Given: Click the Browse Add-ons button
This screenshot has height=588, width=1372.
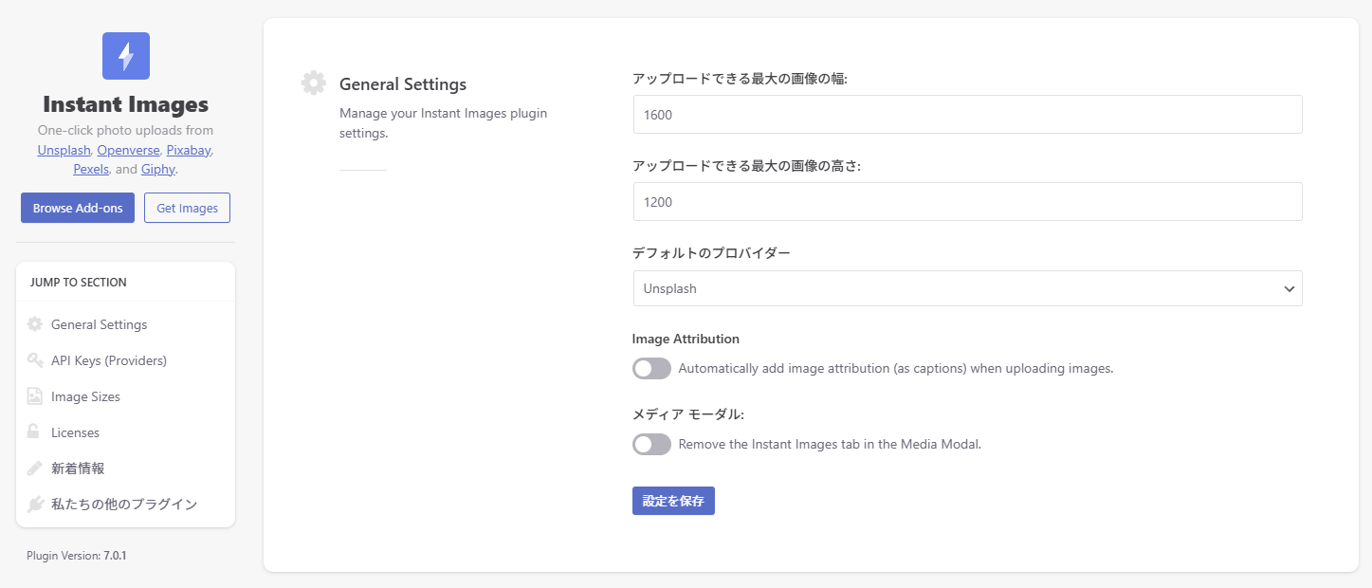Looking at the screenshot, I should click(78, 208).
